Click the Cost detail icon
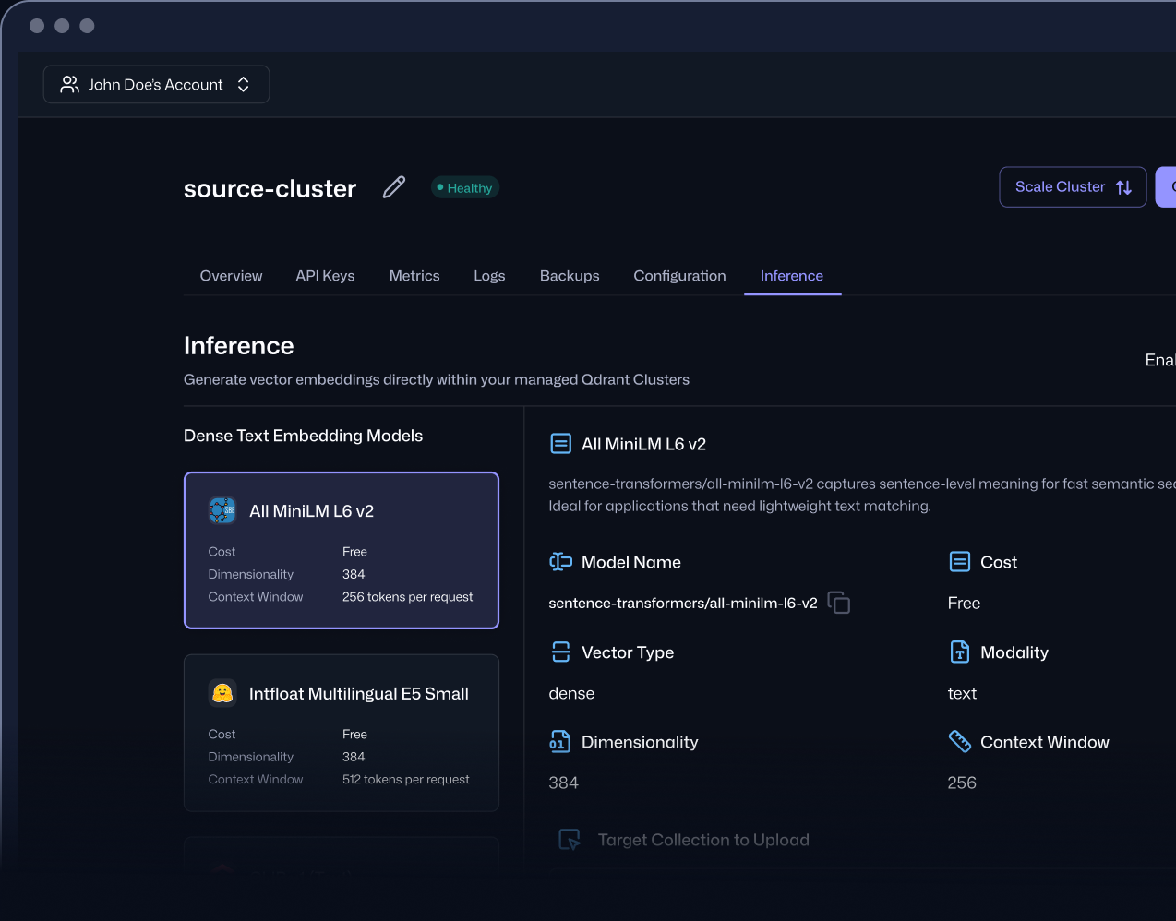 click(960, 562)
